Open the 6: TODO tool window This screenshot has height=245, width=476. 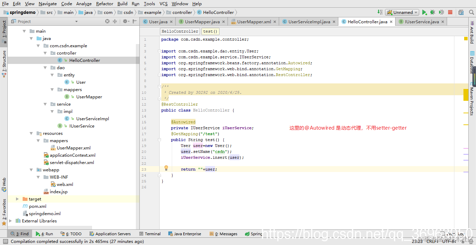coord(71,234)
